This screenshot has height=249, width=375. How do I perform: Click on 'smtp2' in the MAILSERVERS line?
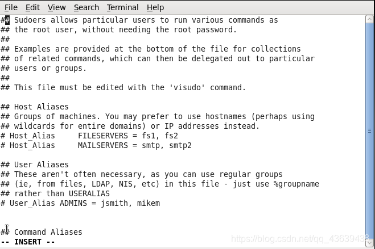180,145
